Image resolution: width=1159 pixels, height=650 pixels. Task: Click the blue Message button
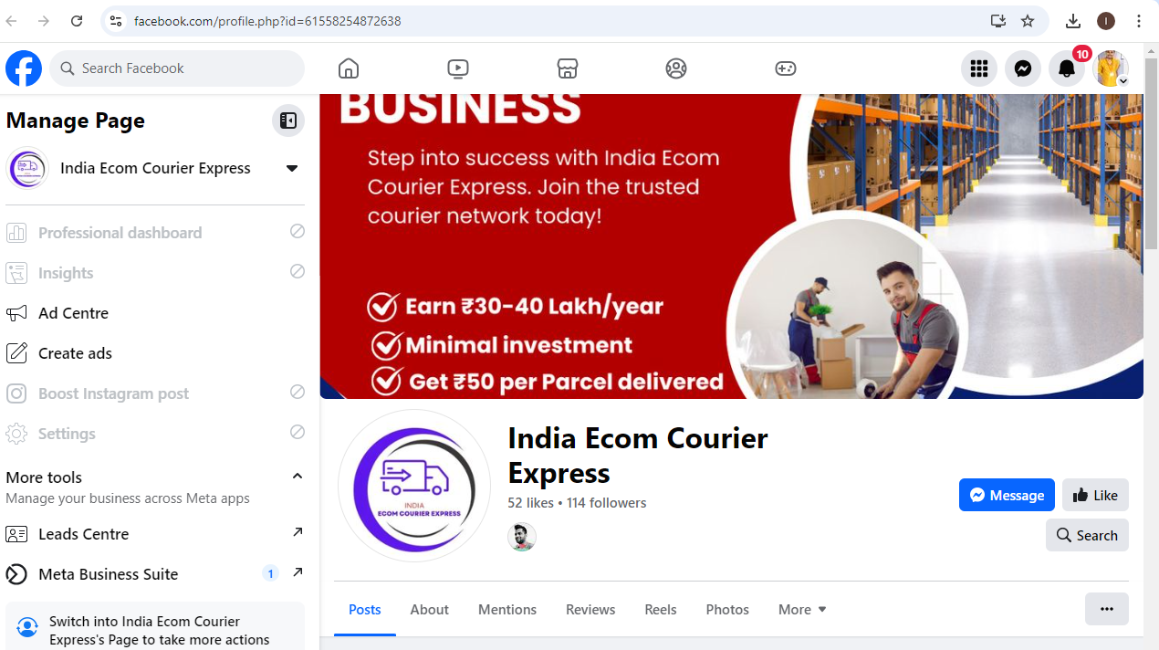click(x=1007, y=495)
